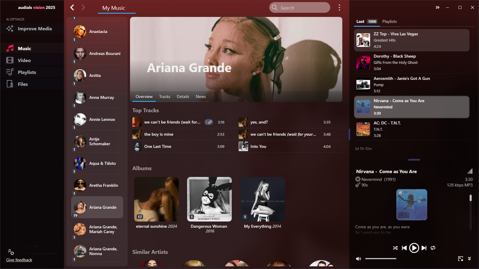Screen dimensions: 479x269
Task: Open the Files section
Action: [x=23, y=84]
